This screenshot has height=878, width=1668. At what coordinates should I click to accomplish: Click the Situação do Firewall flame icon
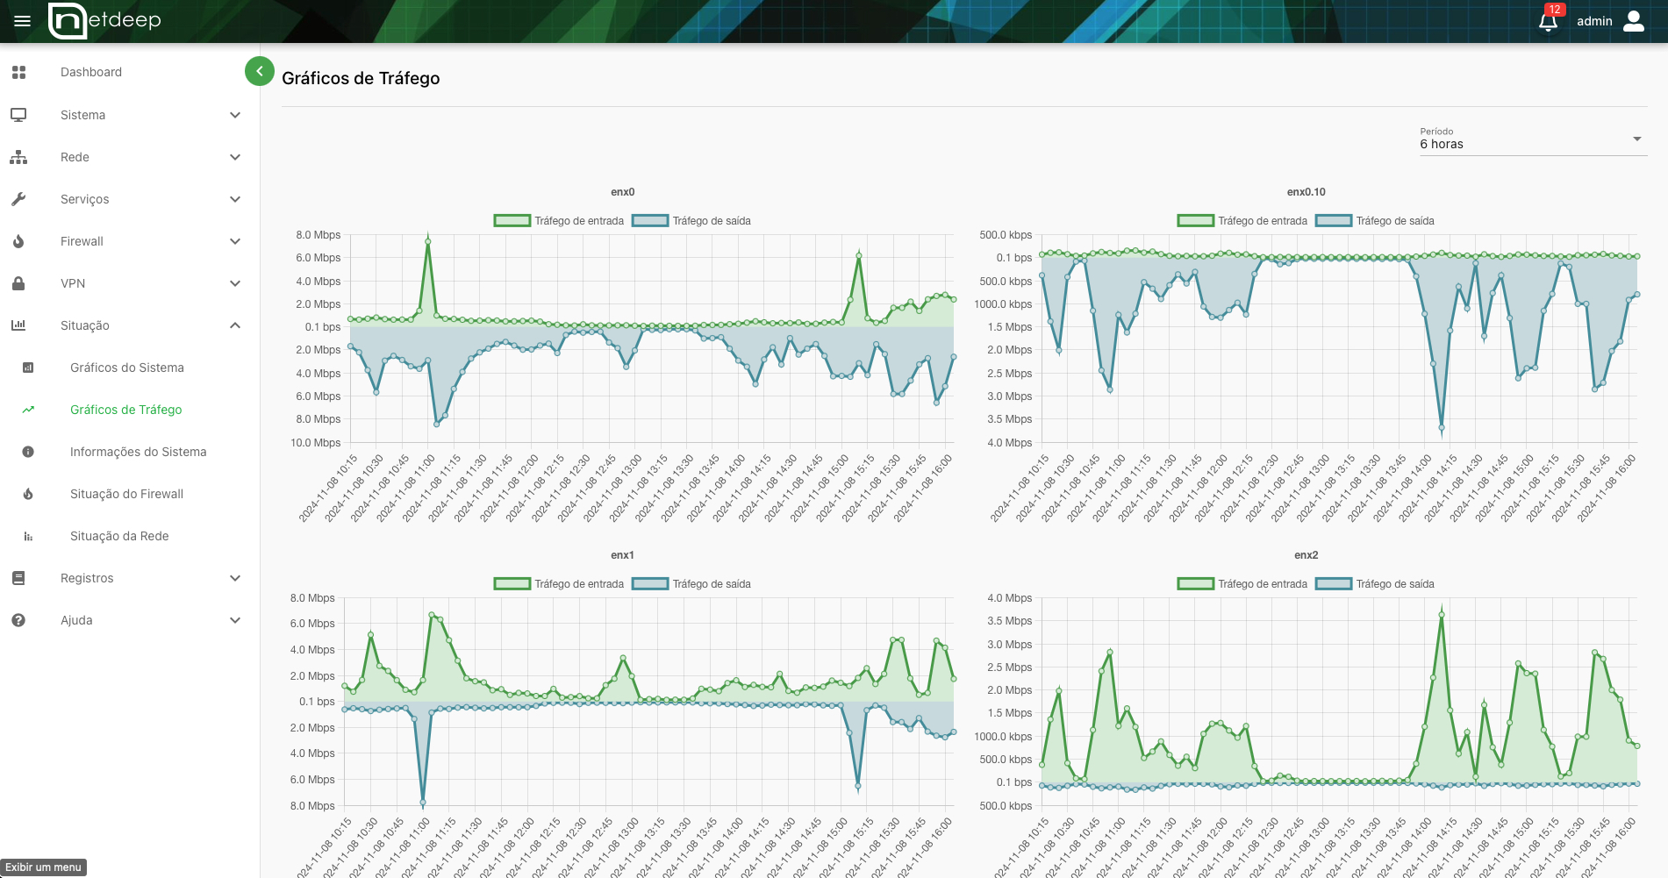[28, 494]
